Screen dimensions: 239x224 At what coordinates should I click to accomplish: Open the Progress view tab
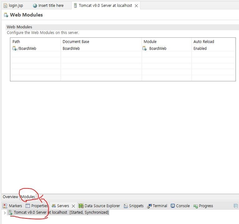click(x=203, y=206)
